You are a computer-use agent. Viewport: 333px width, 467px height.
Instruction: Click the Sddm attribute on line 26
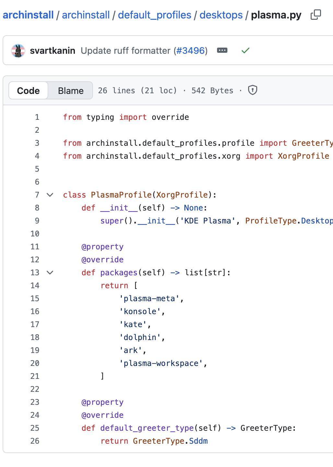(x=198, y=441)
